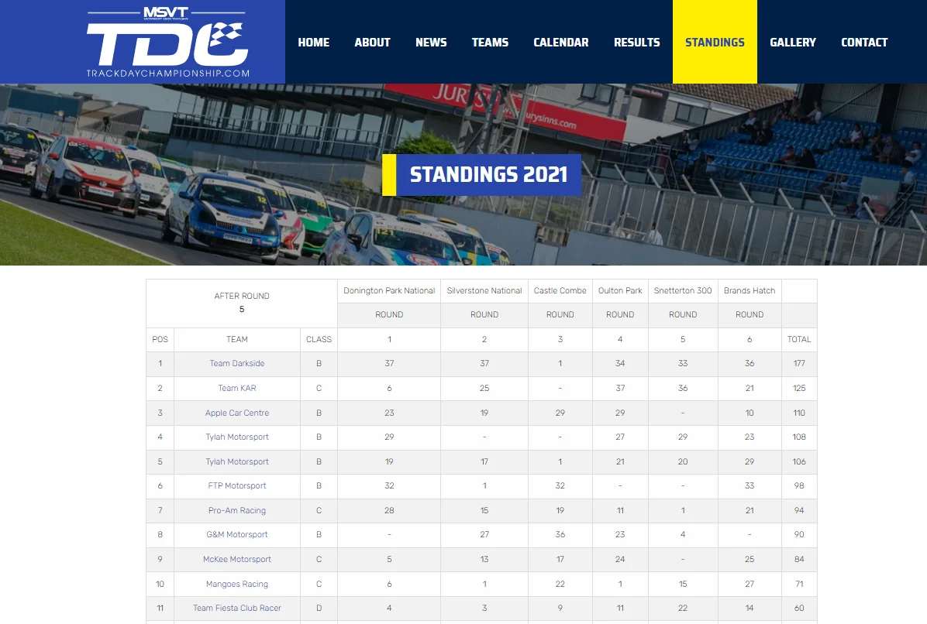Click the Team KAR team link
Viewport: 927px width, 624px height.
237,389
